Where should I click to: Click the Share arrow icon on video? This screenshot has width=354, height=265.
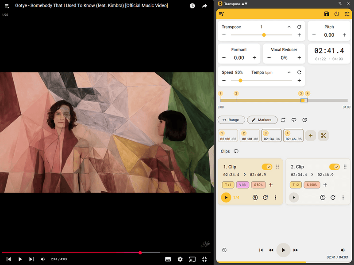coord(204,6)
